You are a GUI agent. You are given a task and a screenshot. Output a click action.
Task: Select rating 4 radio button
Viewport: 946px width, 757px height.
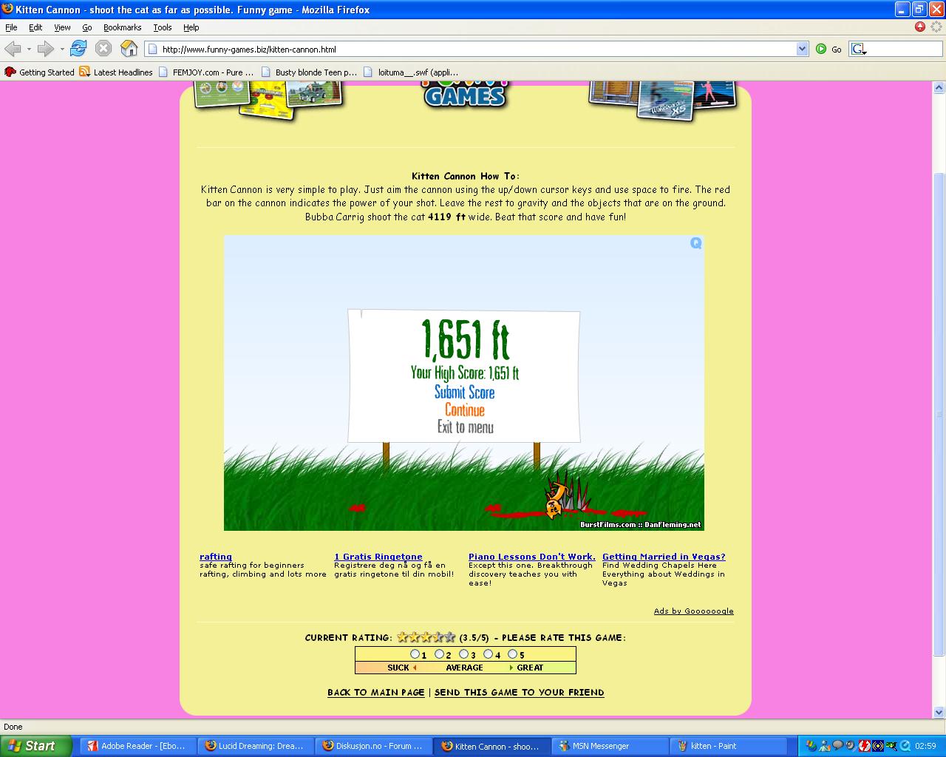point(488,654)
